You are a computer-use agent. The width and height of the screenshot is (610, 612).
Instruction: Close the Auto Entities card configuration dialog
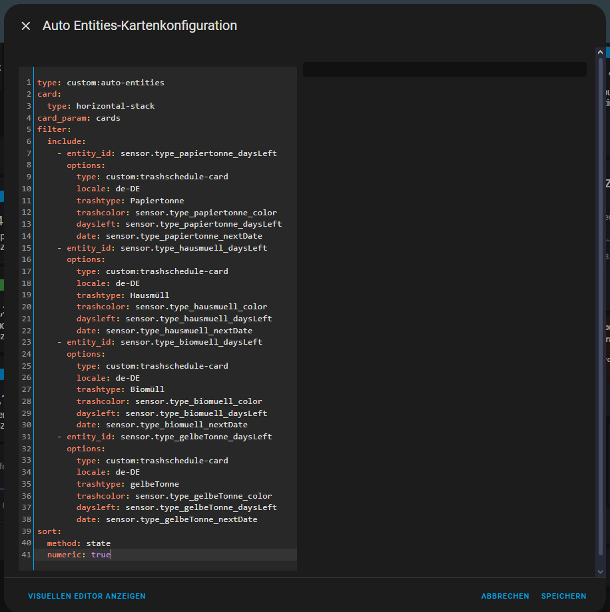coord(26,26)
